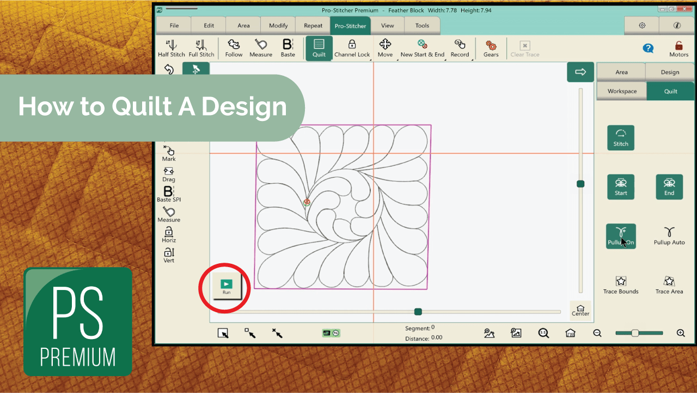The height and width of the screenshot is (393, 697).
Task: Open the Record tool options
Action: pos(460,49)
